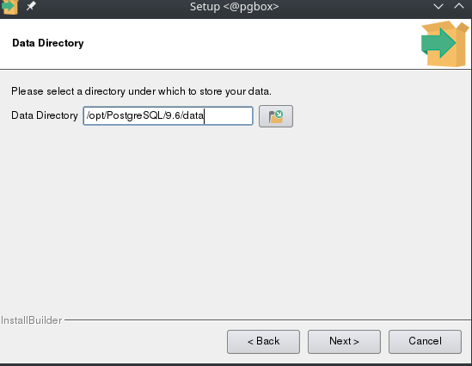Click the separator line beside InstallBuilder
The width and height of the screenshot is (472, 366).
click(268, 319)
